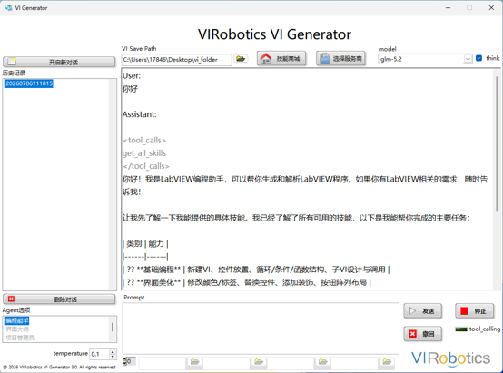
Task: Close the VI Generator window
Action: 491,7
